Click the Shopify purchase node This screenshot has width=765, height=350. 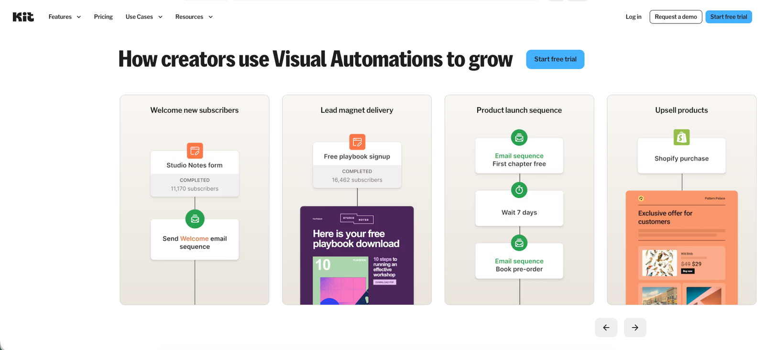point(681,156)
